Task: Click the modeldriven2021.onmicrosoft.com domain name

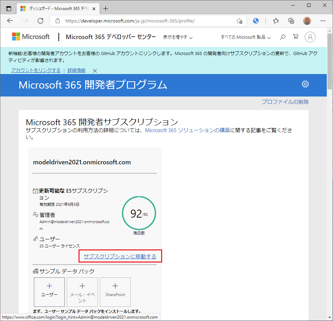Action: 82,162
